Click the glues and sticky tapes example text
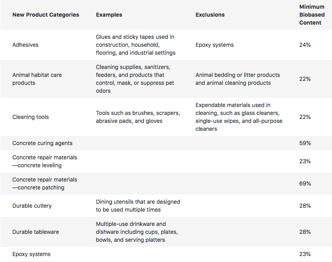The height and width of the screenshot is (262, 332). (x=135, y=45)
